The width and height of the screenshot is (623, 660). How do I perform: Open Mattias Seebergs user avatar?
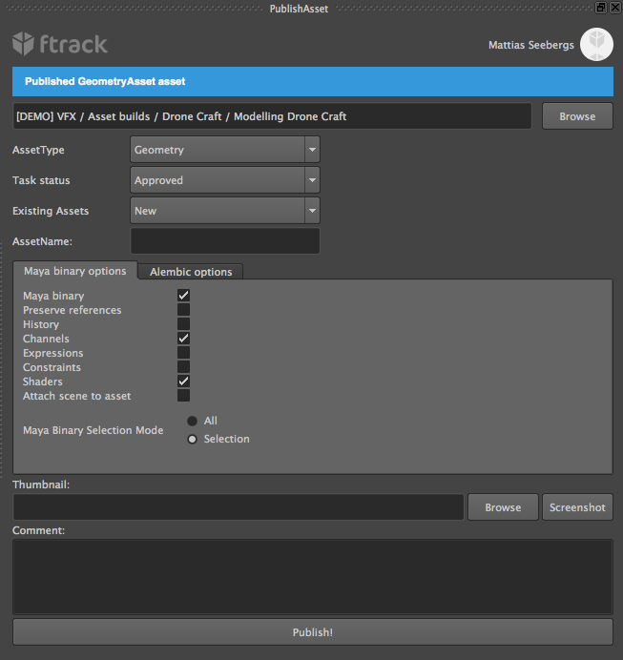click(x=596, y=44)
